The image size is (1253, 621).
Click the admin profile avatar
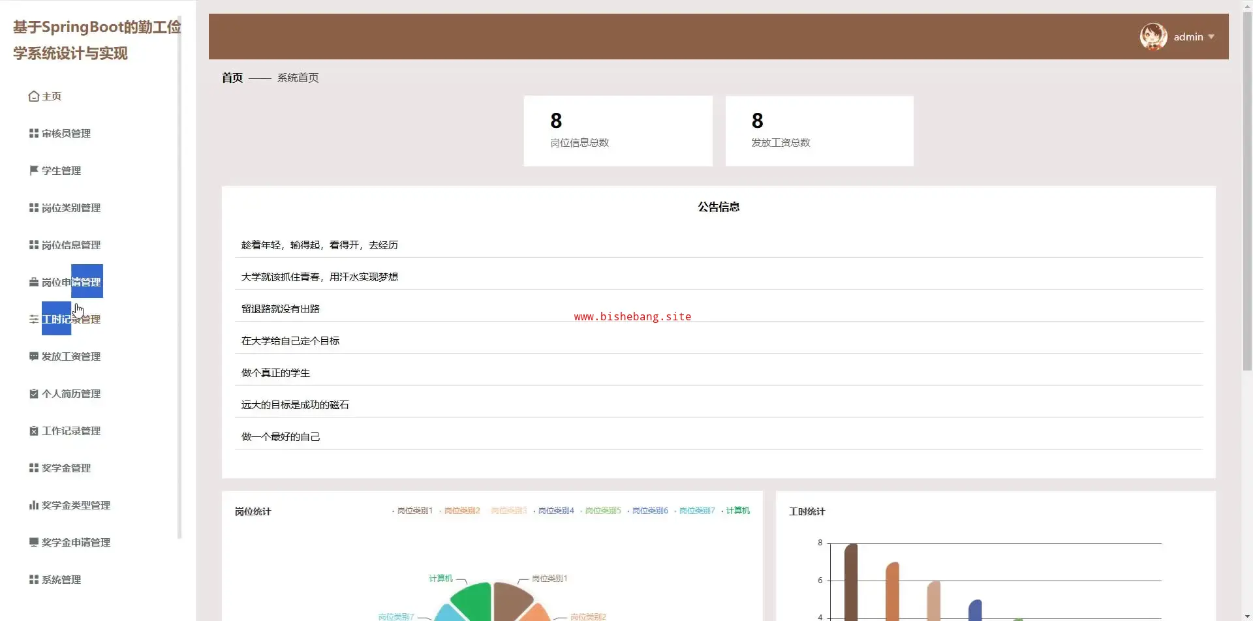(1154, 37)
